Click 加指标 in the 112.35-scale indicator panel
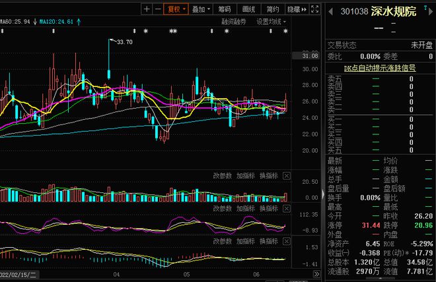 [x=246, y=208]
